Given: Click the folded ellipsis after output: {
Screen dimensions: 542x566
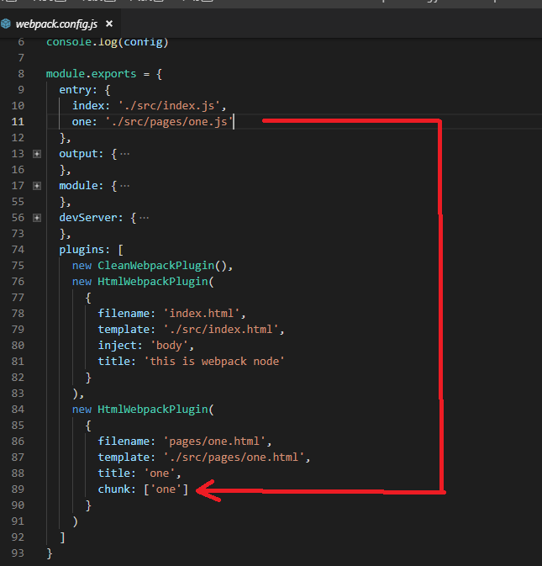Looking at the screenshot, I should coord(124,154).
